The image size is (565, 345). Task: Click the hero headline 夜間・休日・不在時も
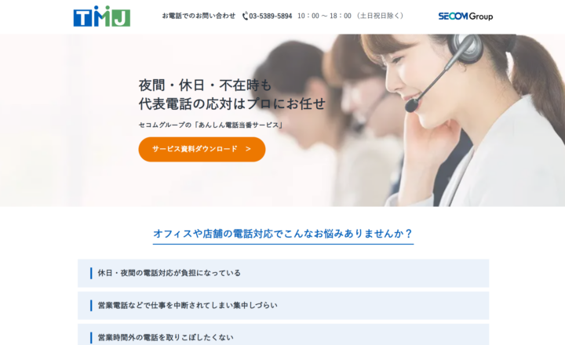205,85
